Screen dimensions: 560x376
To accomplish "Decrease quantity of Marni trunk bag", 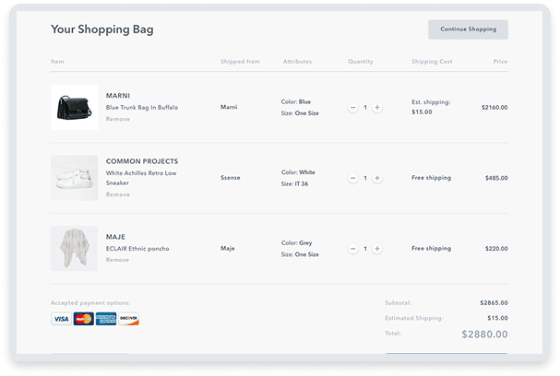I will point(353,108).
